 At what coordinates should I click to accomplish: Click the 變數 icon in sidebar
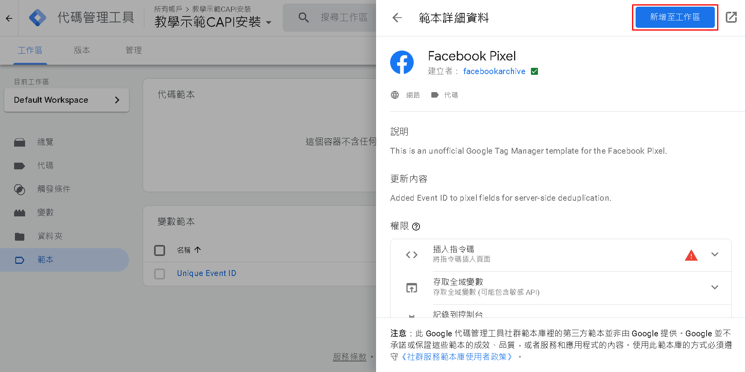[x=20, y=213]
